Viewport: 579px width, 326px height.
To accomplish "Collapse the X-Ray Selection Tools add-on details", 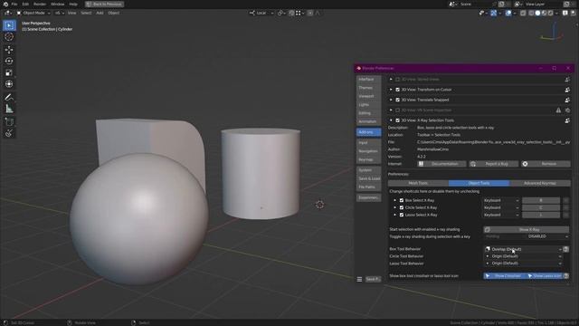I will (x=391, y=120).
